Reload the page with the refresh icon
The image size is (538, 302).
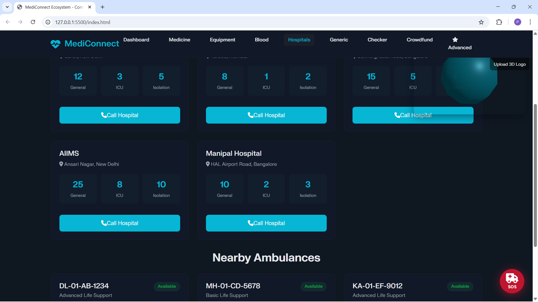click(33, 22)
